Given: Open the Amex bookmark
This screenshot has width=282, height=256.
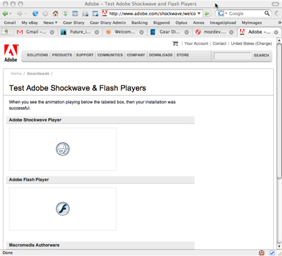Looking at the screenshot, I should (199, 23).
